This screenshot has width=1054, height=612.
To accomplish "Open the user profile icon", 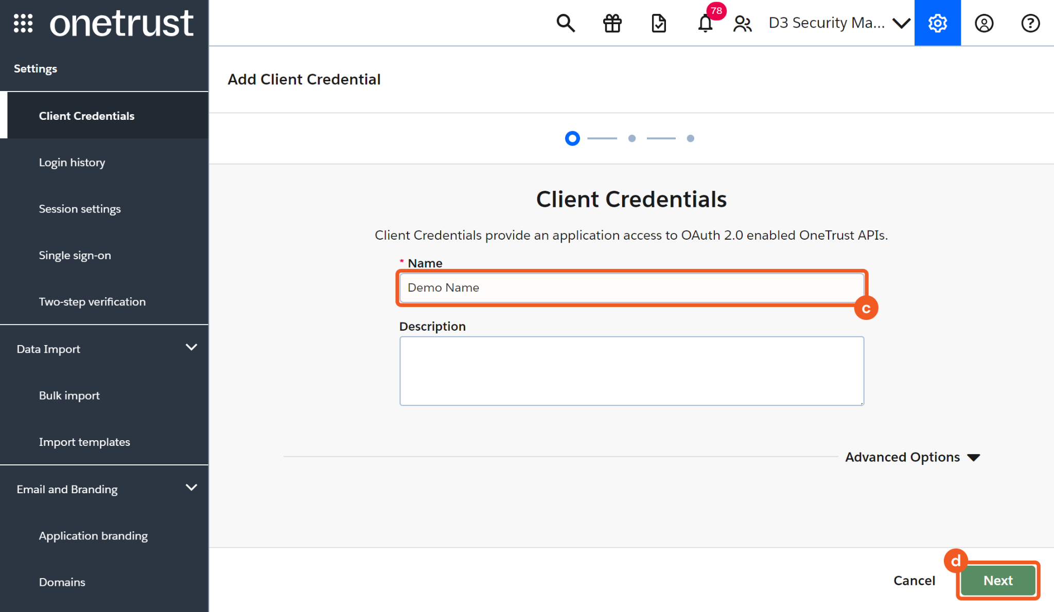I will (983, 23).
